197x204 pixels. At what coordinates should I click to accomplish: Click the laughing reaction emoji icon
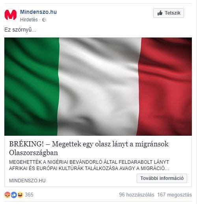[20, 195]
